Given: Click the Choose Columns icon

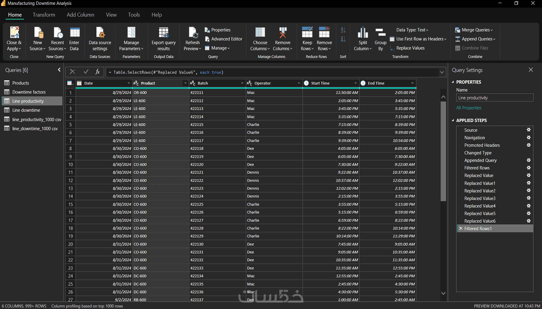Looking at the screenshot, I should tap(260, 32).
